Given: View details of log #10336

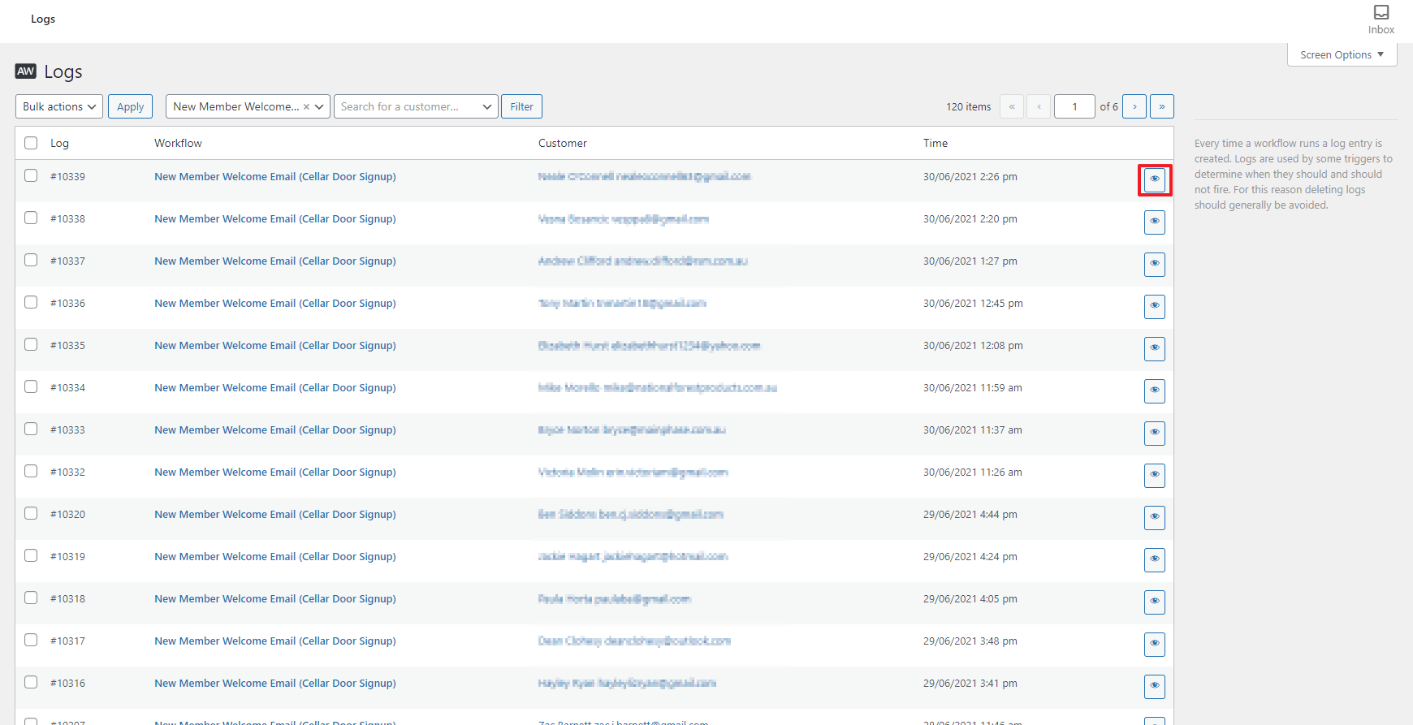Looking at the screenshot, I should 1154,306.
